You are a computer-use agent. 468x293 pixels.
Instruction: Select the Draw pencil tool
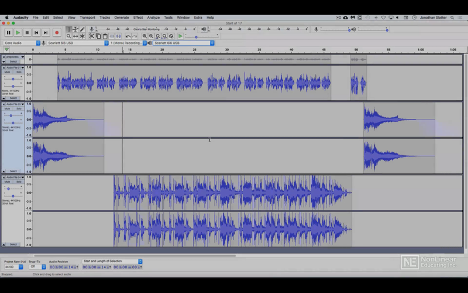click(x=82, y=29)
